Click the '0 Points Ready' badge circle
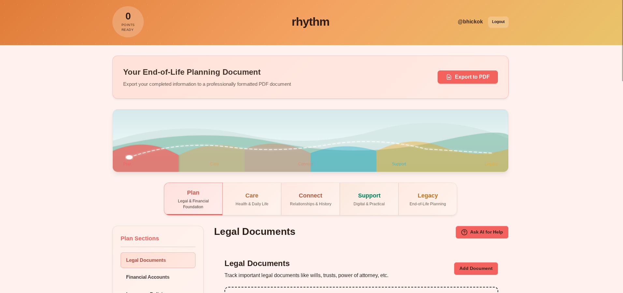Screen dimensions: 623x293 pyautogui.click(x=128, y=22)
